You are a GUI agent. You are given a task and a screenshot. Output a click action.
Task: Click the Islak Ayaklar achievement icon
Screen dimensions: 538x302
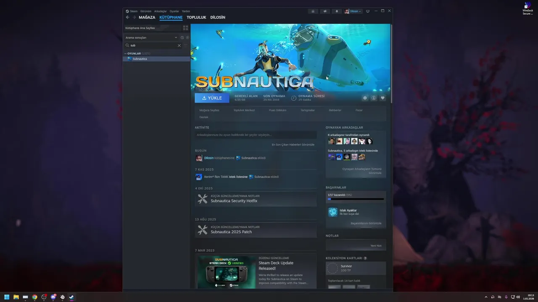click(x=333, y=212)
